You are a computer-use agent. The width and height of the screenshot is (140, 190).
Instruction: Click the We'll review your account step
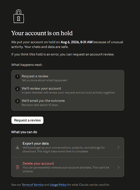pyautogui.click(x=41, y=89)
